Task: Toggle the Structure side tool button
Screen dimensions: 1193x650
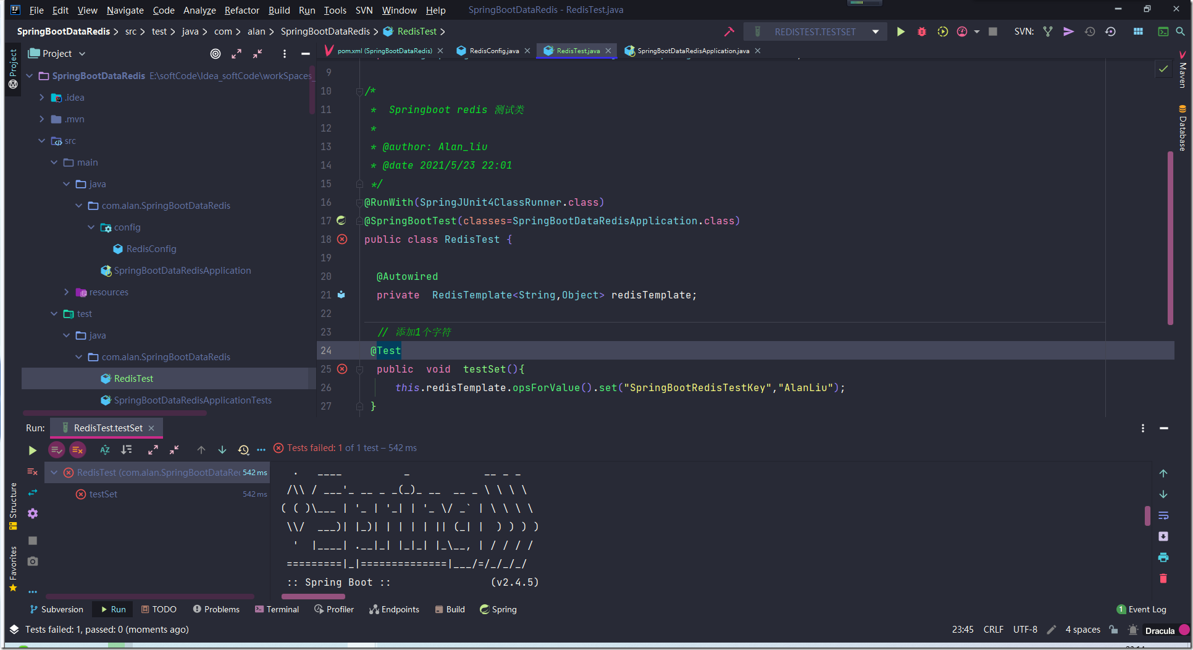Action: tap(13, 507)
